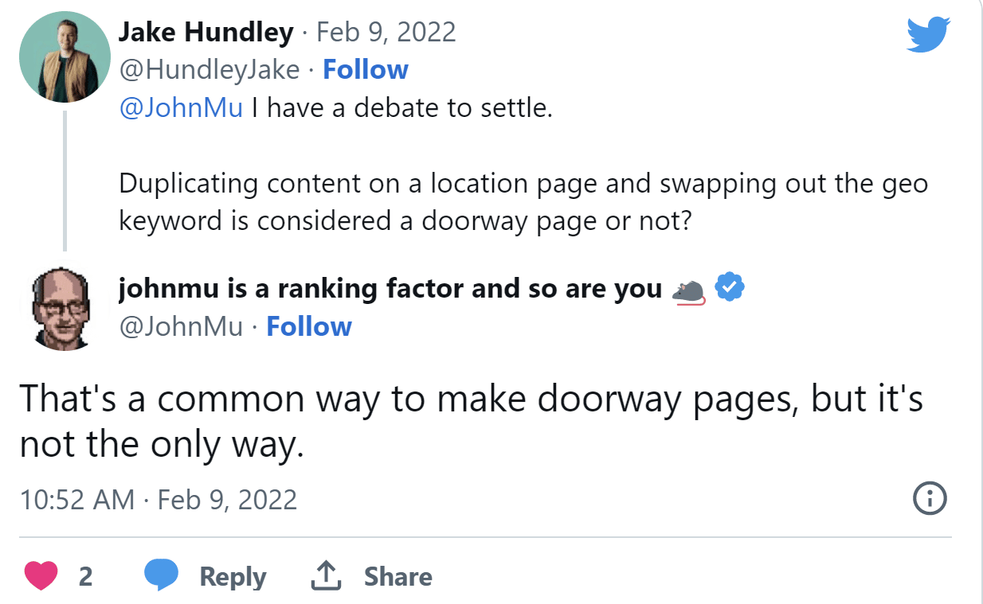The image size is (983, 604).
Task: Click the share upload arrow icon
Action: coord(325,576)
